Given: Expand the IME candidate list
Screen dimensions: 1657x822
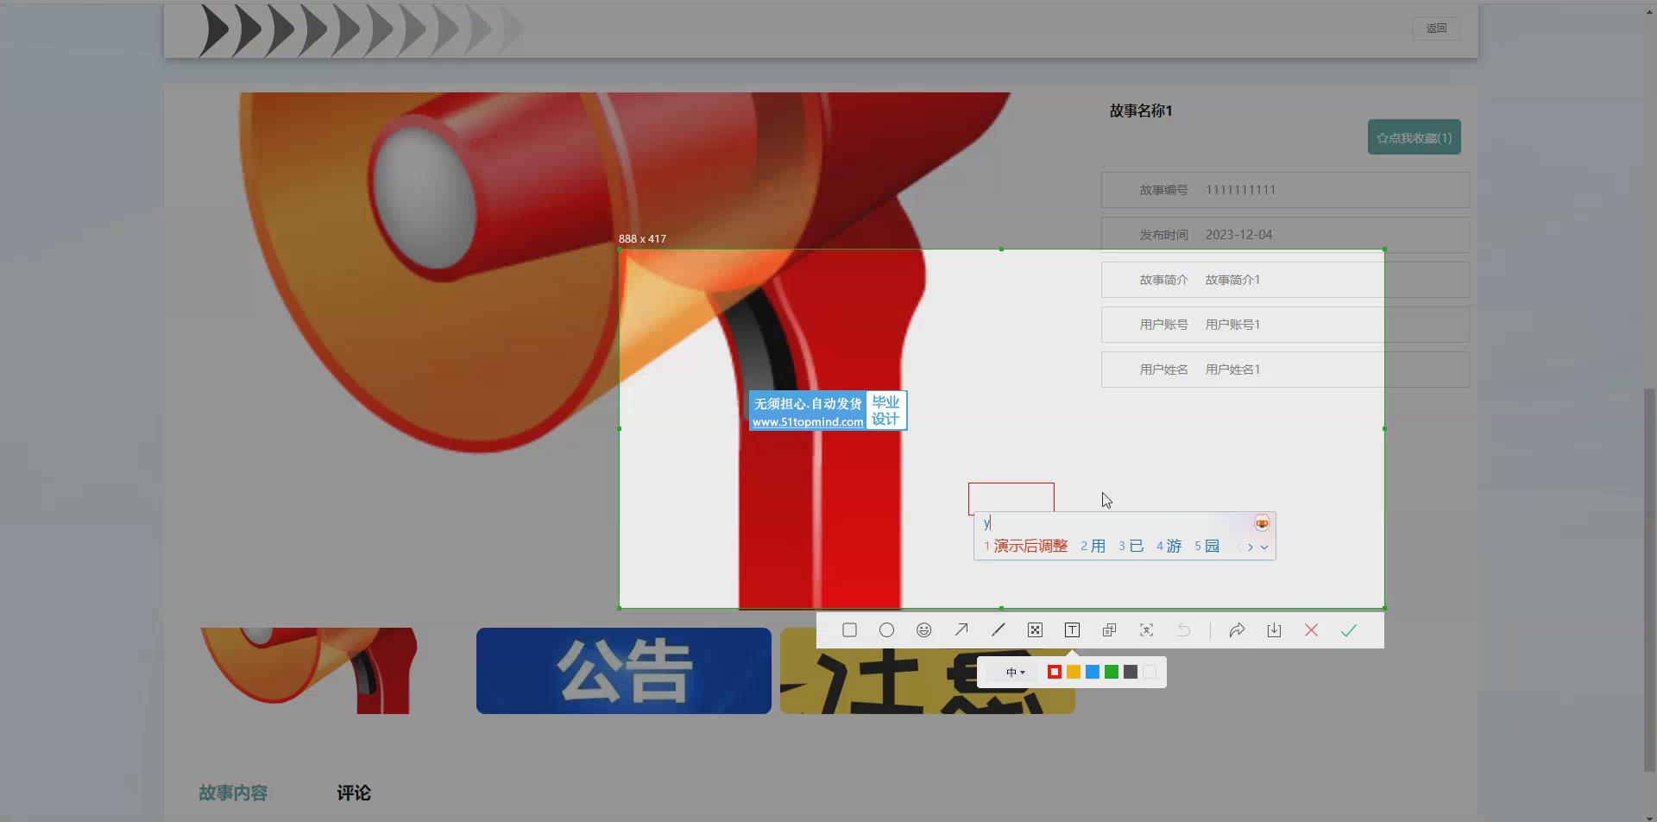Looking at the screenshot, I should pos(1264,547).
